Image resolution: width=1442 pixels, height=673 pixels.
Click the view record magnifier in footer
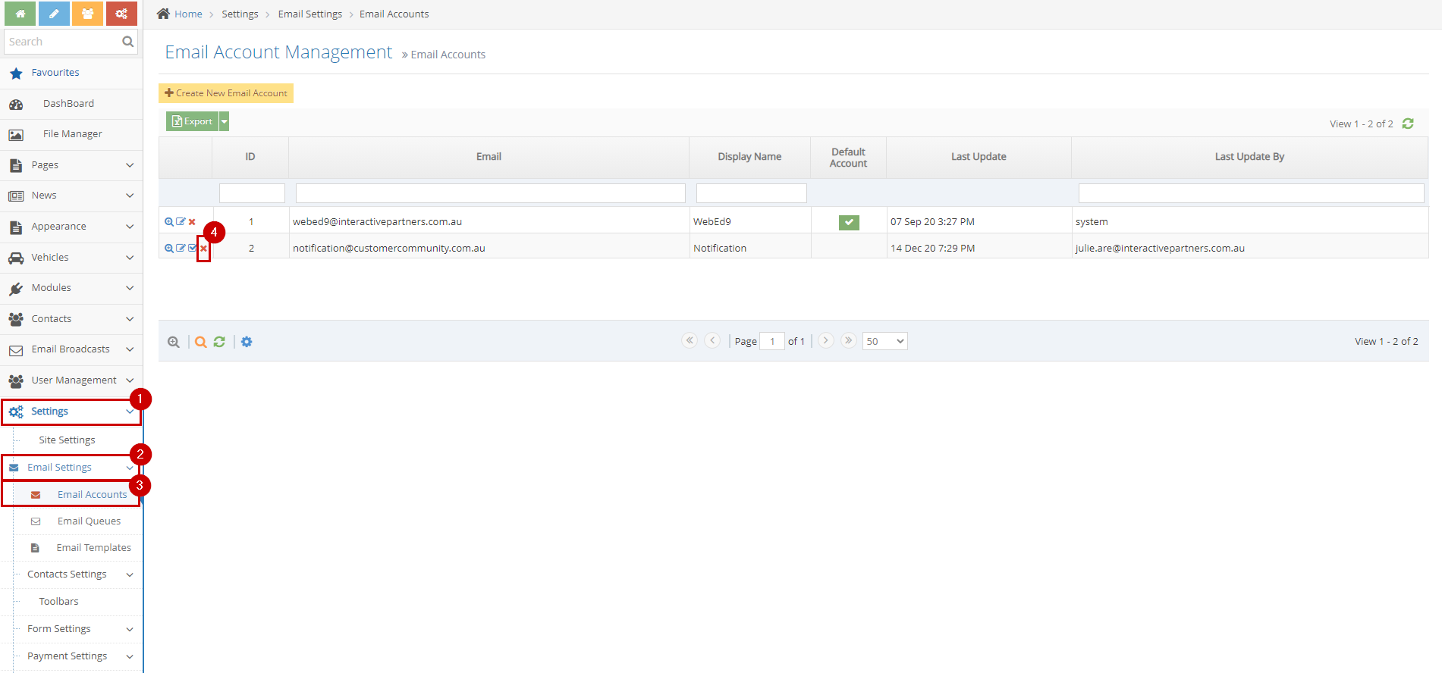(x=174, y=342)
